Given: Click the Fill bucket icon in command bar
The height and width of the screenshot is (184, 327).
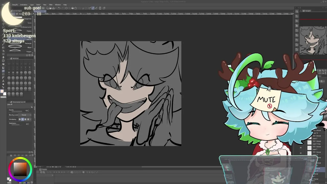Looking at the screenshot, I should 73,8.
